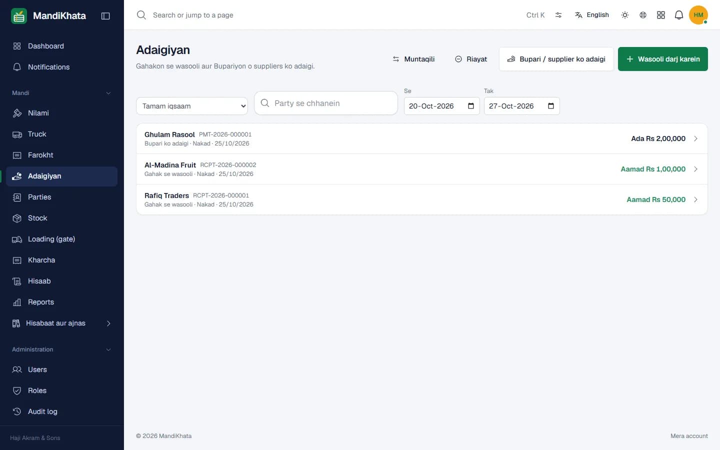Click the Kharcha sidebar icon
Screen dimensions: 720x450
pyautogui.click(x=17, y=260)
